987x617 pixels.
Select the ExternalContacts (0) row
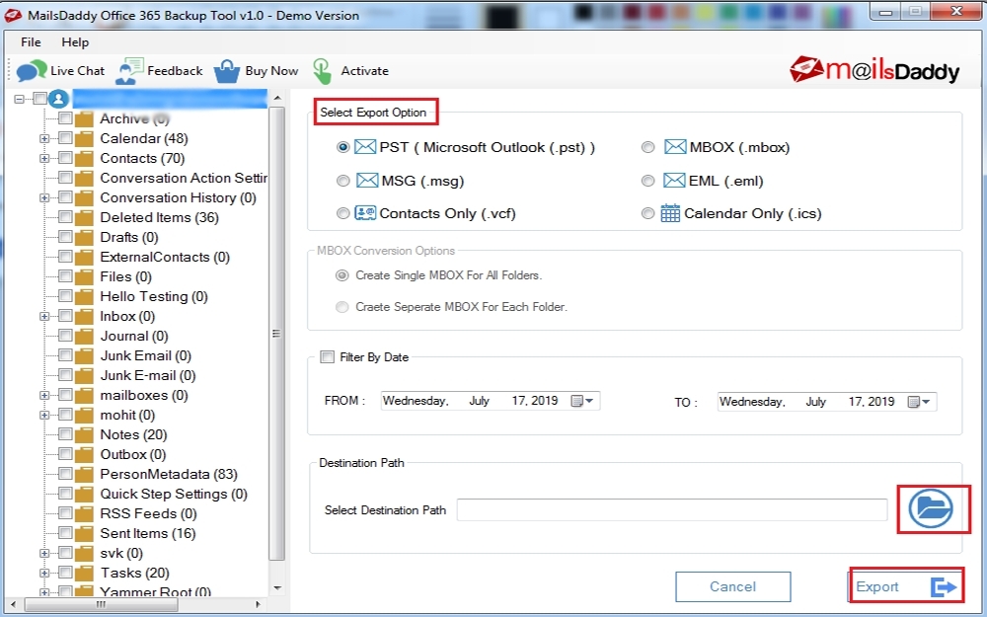(x=165, y=257)
